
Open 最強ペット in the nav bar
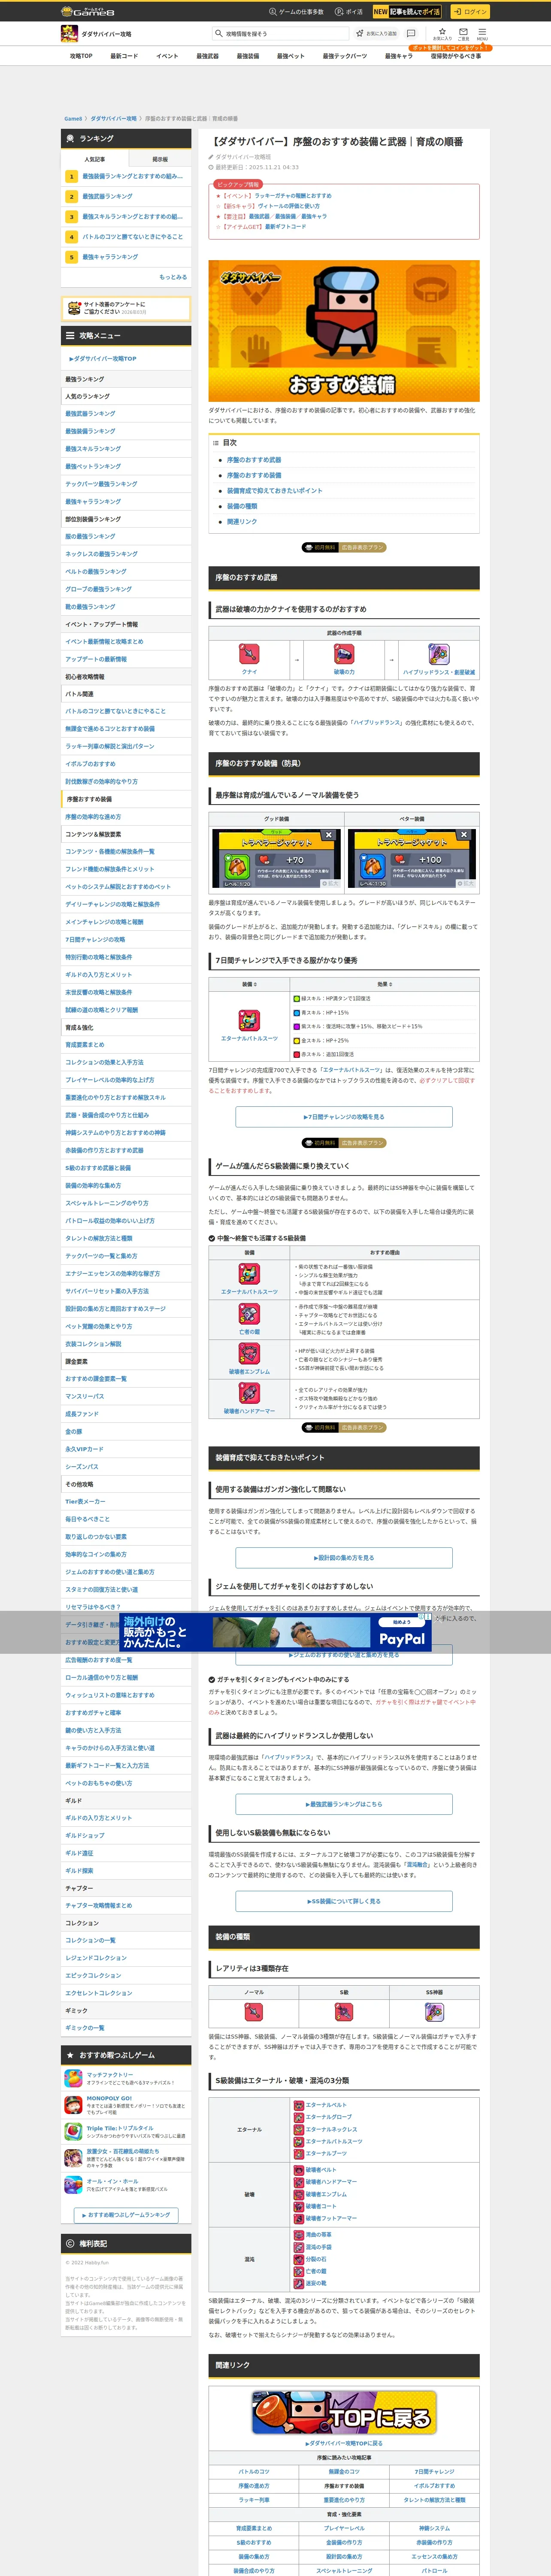290,56
